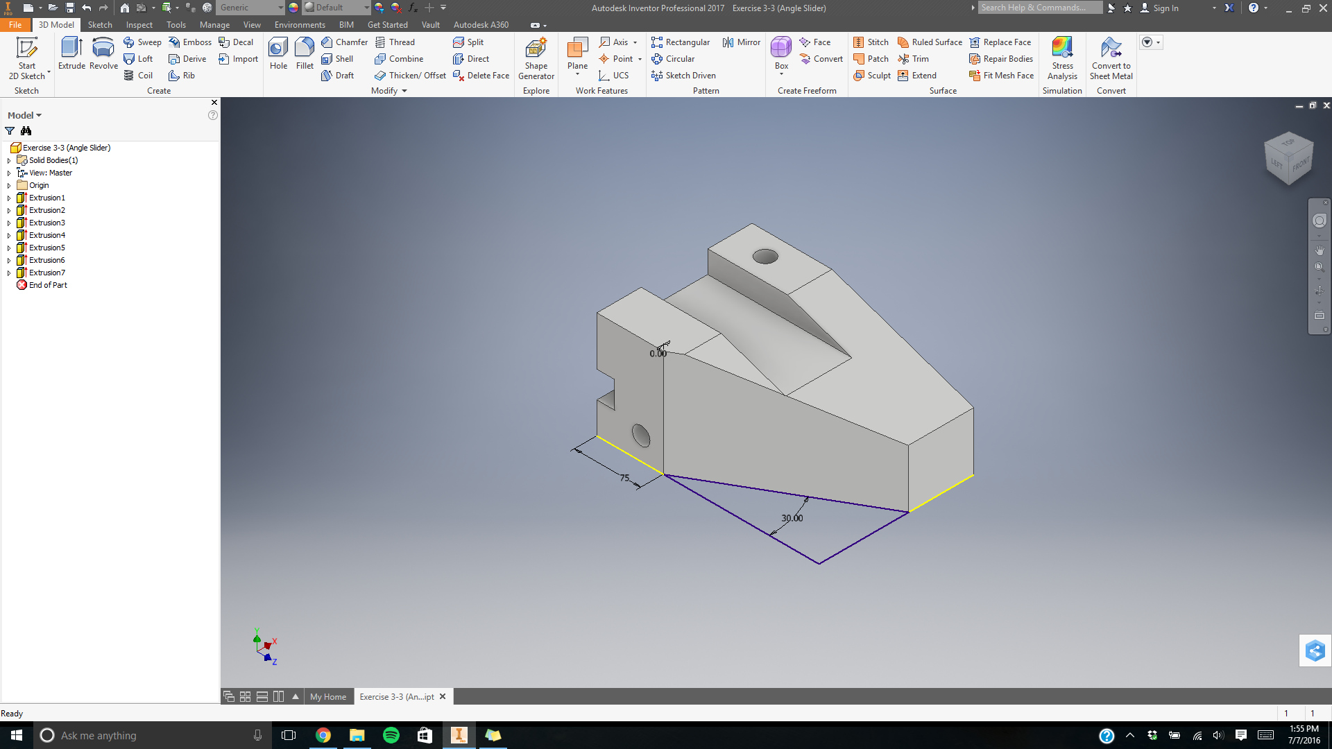This screenshot has width=1332, height=749.
Task: Click the 3D Model ribbon tab
Action: (x=55, y=25)
